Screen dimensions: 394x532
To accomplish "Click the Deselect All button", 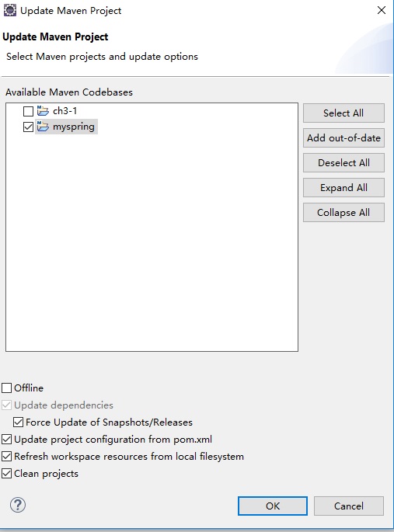I will tap(343, 163).
